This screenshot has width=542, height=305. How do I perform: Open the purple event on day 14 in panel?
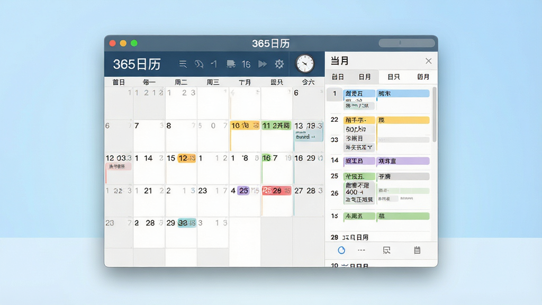[x=359, y=161]
